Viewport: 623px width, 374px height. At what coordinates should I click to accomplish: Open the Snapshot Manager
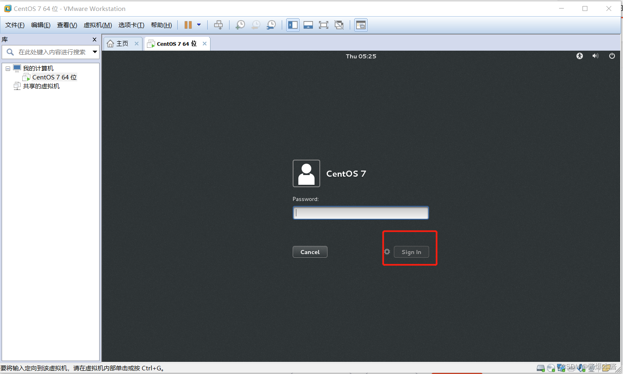(x=271, y=25)
